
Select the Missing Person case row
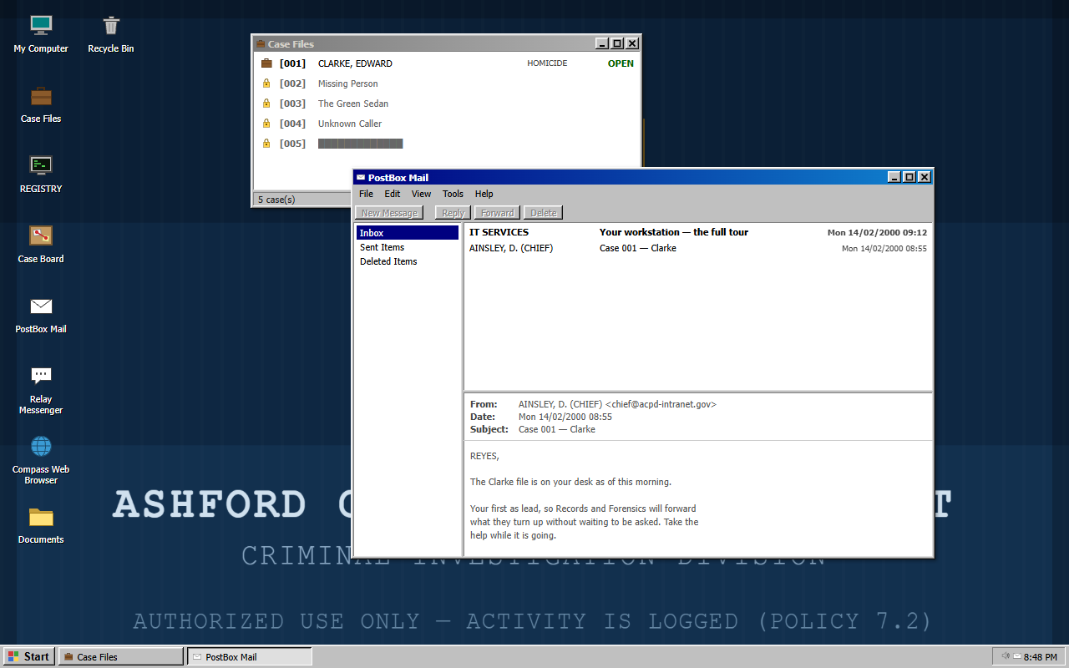tap(447, 83)
